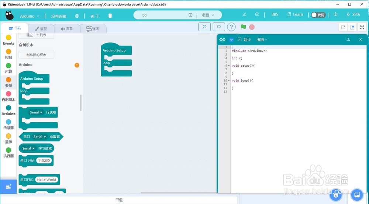The width and height of the screenshot is (369, 204).
Task: Open Serial dropdown in 行读取 block
Action: [x=36, y=112]
